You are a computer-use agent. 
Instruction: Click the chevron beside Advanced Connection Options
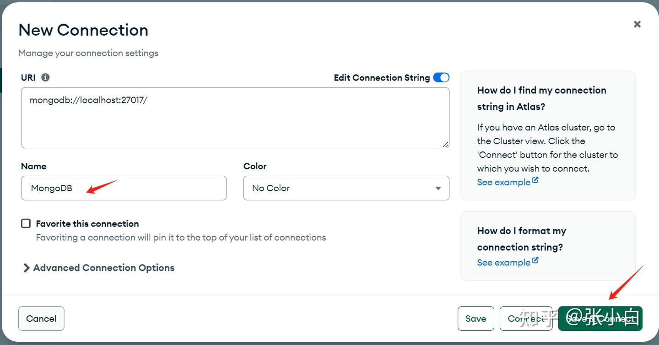coord(27,268)
